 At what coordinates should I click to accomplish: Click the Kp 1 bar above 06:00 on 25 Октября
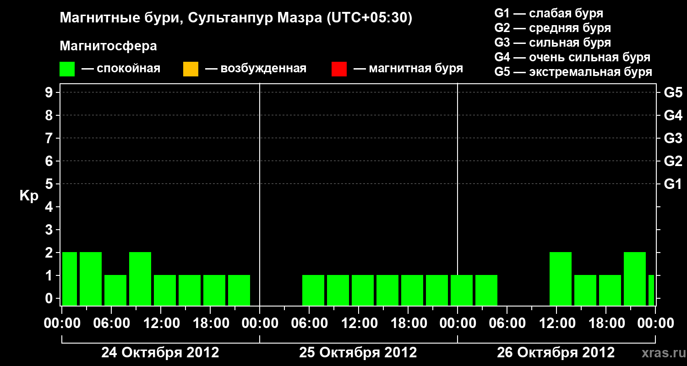(x=313, y=290)
